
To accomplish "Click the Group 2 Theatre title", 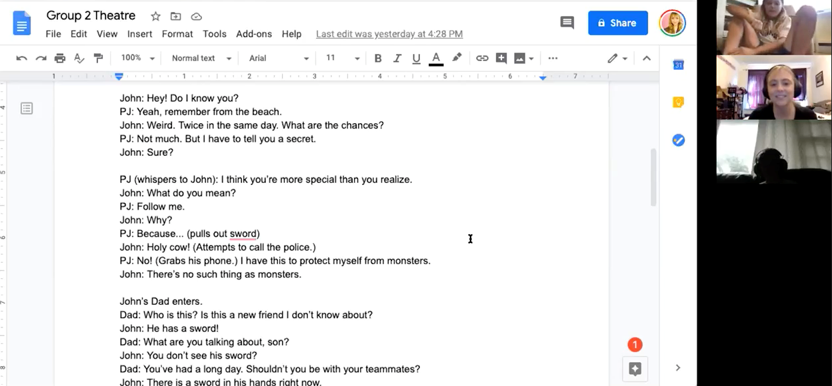I will pos(91,15).
